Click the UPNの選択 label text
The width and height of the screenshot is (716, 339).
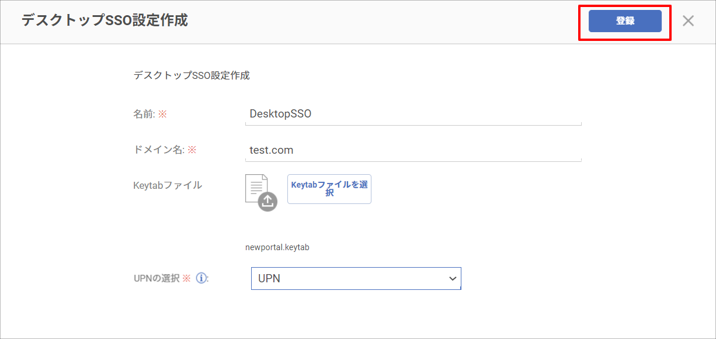pyautogui.click(x=157, y=278)
